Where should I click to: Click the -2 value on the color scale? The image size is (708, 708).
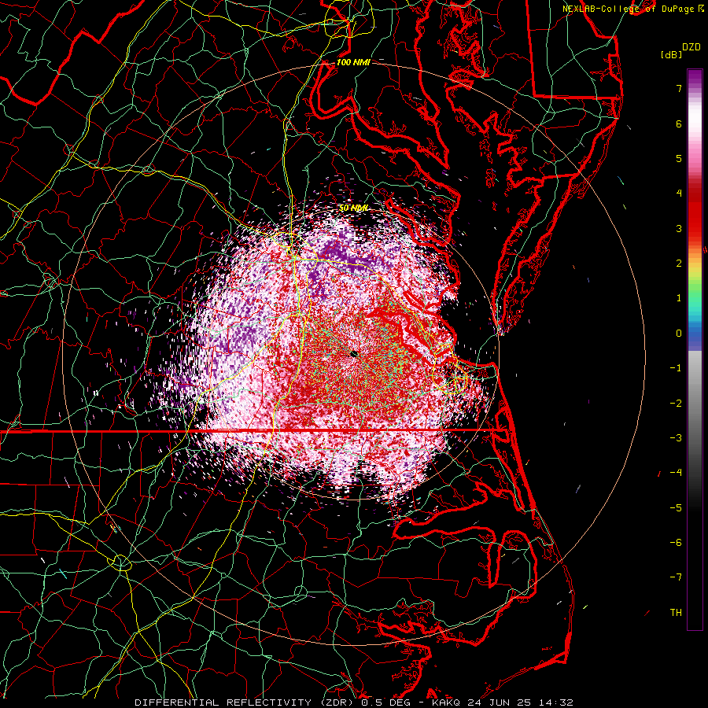tap(676, 403)
